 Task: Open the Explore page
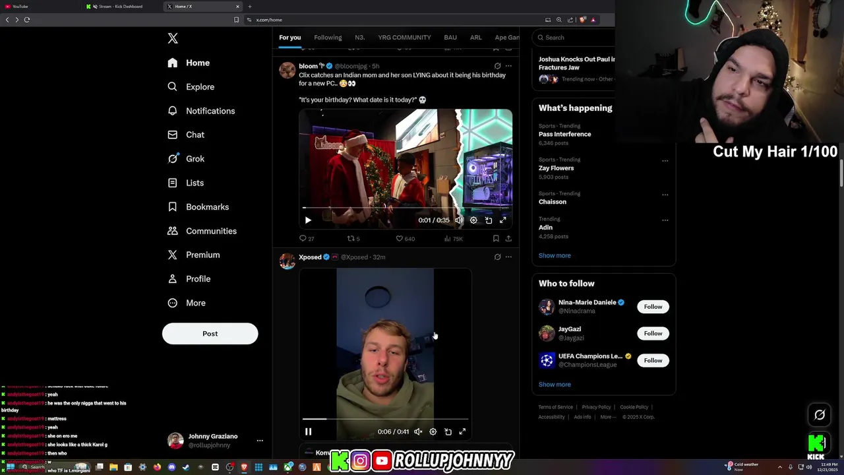point(191,86)
